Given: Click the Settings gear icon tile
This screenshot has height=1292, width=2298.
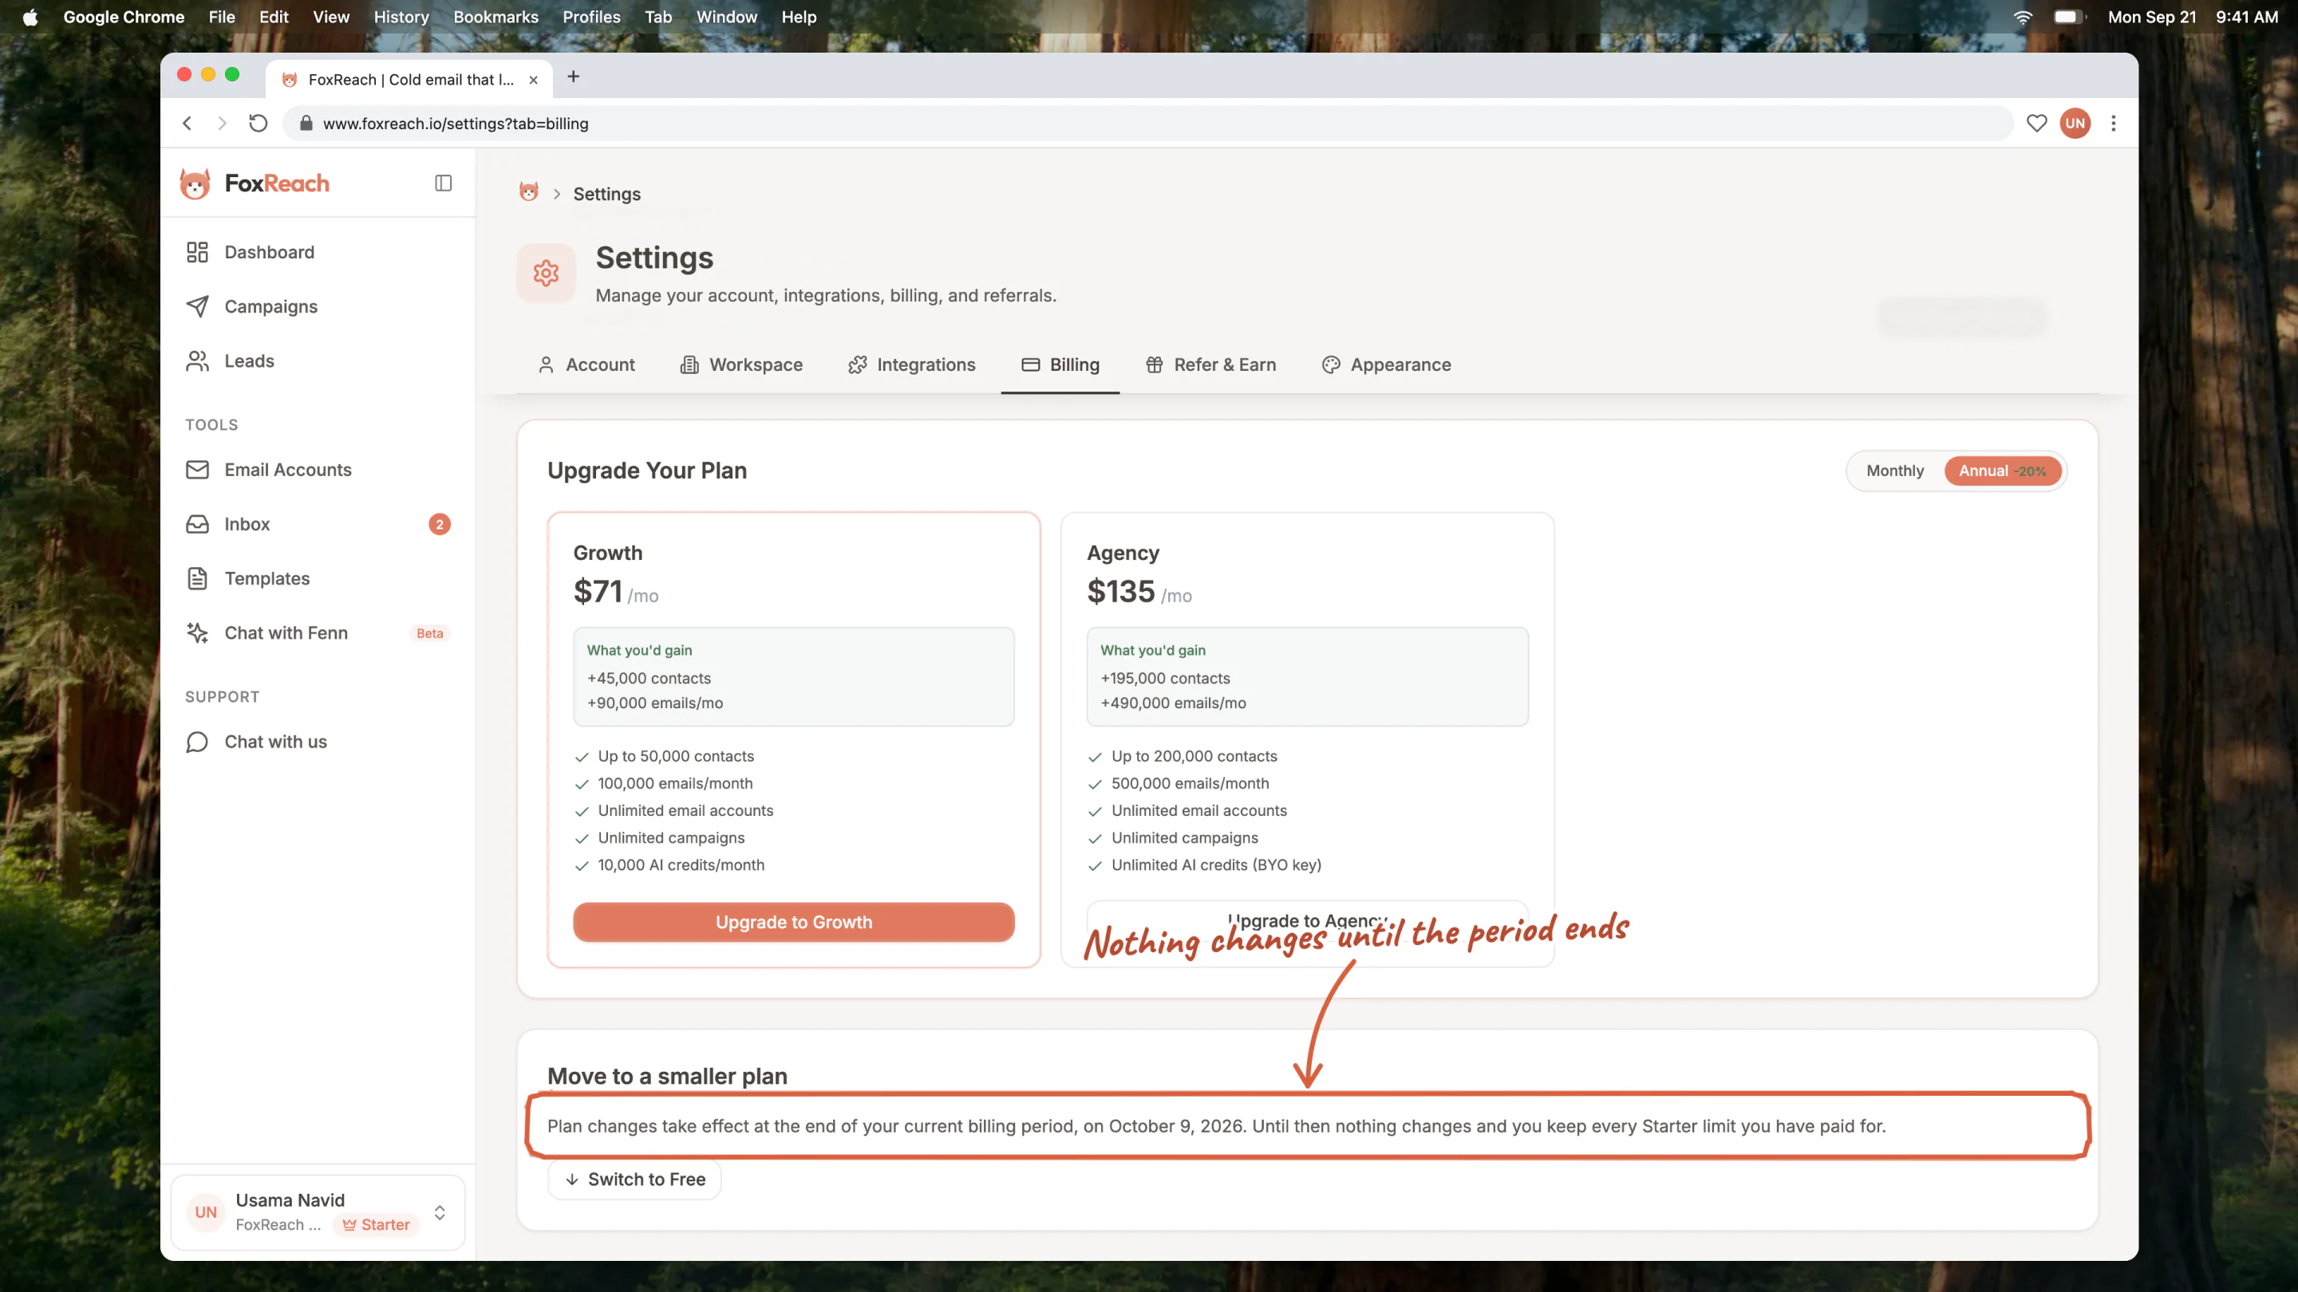Looking at the screenshot, I should coord(546,273).
